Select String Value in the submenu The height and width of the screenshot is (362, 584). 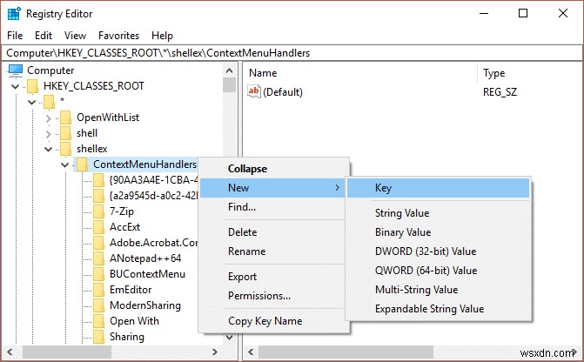point(438,213)
